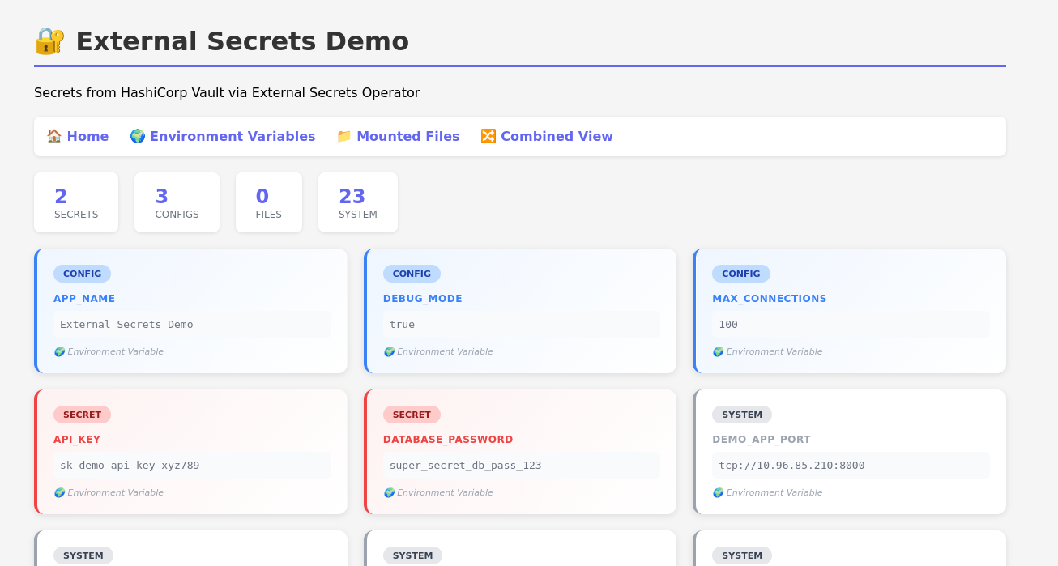Click the house icon in the navigation bar
The height and width of the screenshot is (566, 1058).
[54, 136]
